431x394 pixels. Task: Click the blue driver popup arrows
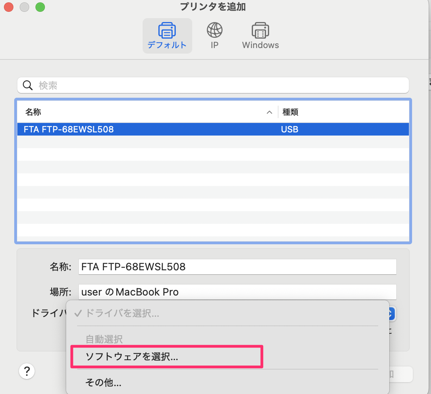coord(391,314)
